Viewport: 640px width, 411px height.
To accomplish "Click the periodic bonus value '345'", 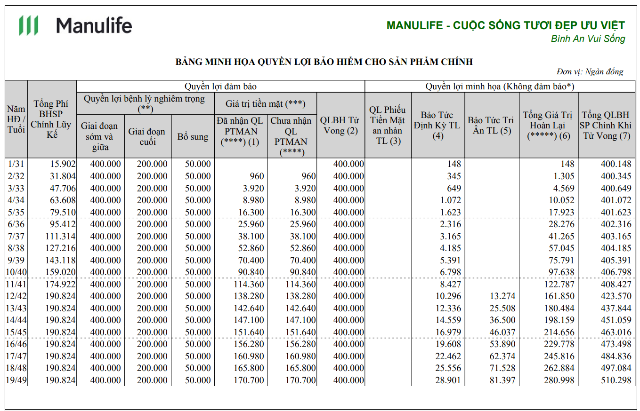I will pos(454,176).
